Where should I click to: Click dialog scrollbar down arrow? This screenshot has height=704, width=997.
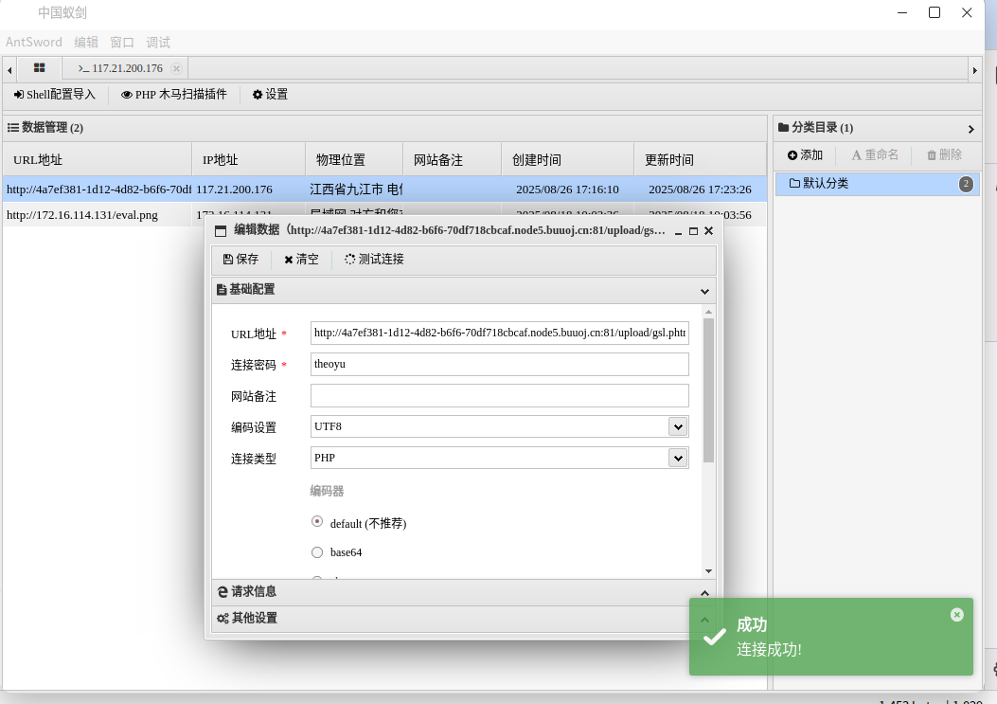(x=708, y=571)
